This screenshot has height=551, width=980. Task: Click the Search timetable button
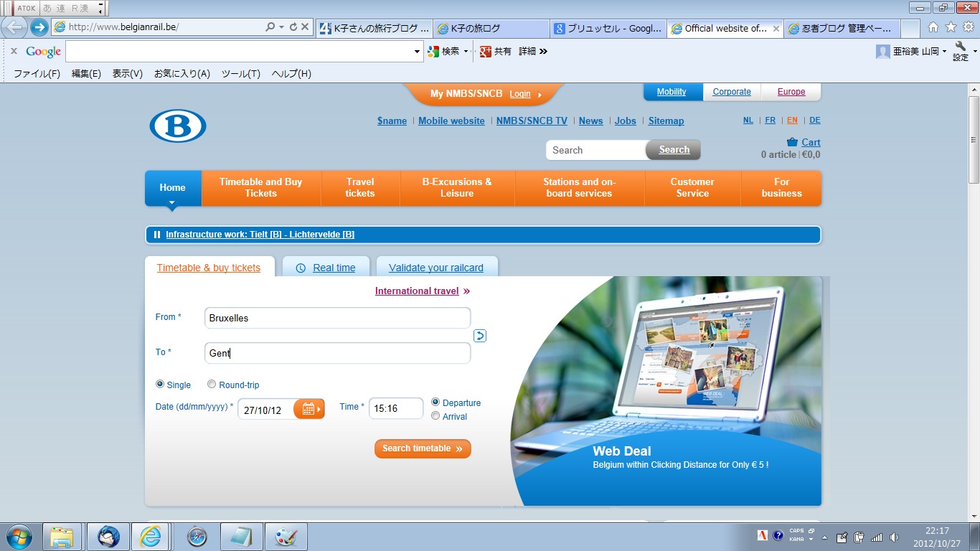tap(423, 448)
